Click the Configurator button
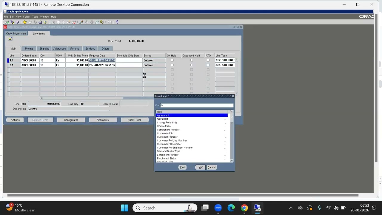382x215 pixels. (71, 120)
